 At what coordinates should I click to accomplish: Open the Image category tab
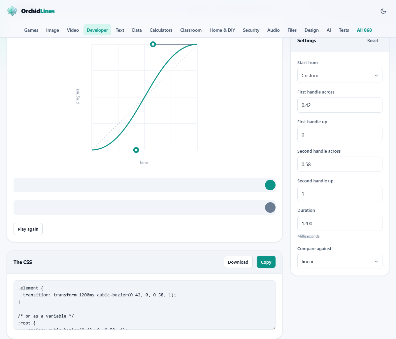click(x=52, y=30)
